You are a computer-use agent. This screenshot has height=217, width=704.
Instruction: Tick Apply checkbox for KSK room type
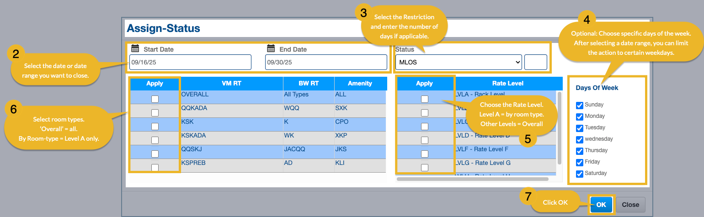pyautogui.click(x=155, y=126)
